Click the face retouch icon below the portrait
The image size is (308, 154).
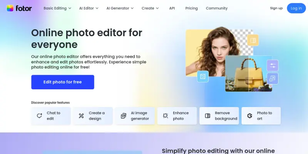[x=203, y=76]
